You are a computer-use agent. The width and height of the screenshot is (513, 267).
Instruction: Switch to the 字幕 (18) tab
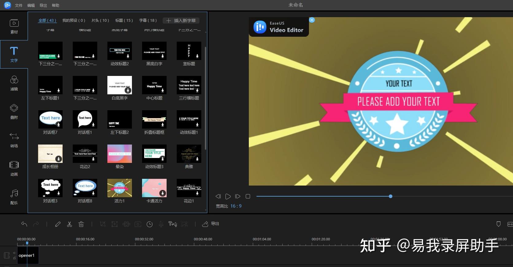pos(148,21)
